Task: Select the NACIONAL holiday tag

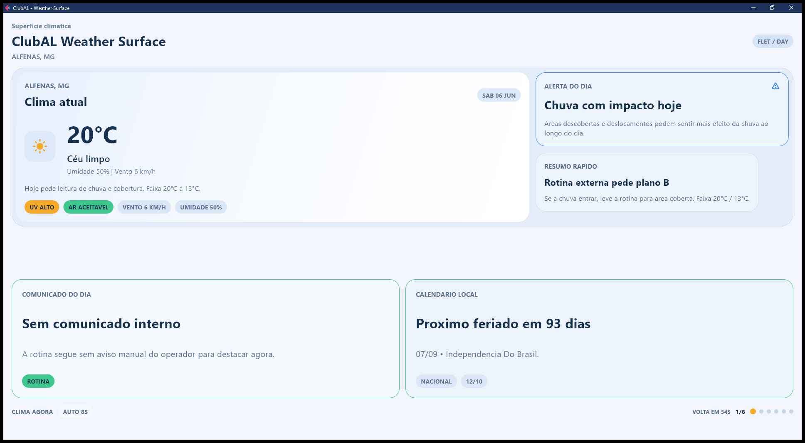Action: (x=436, y=381)
